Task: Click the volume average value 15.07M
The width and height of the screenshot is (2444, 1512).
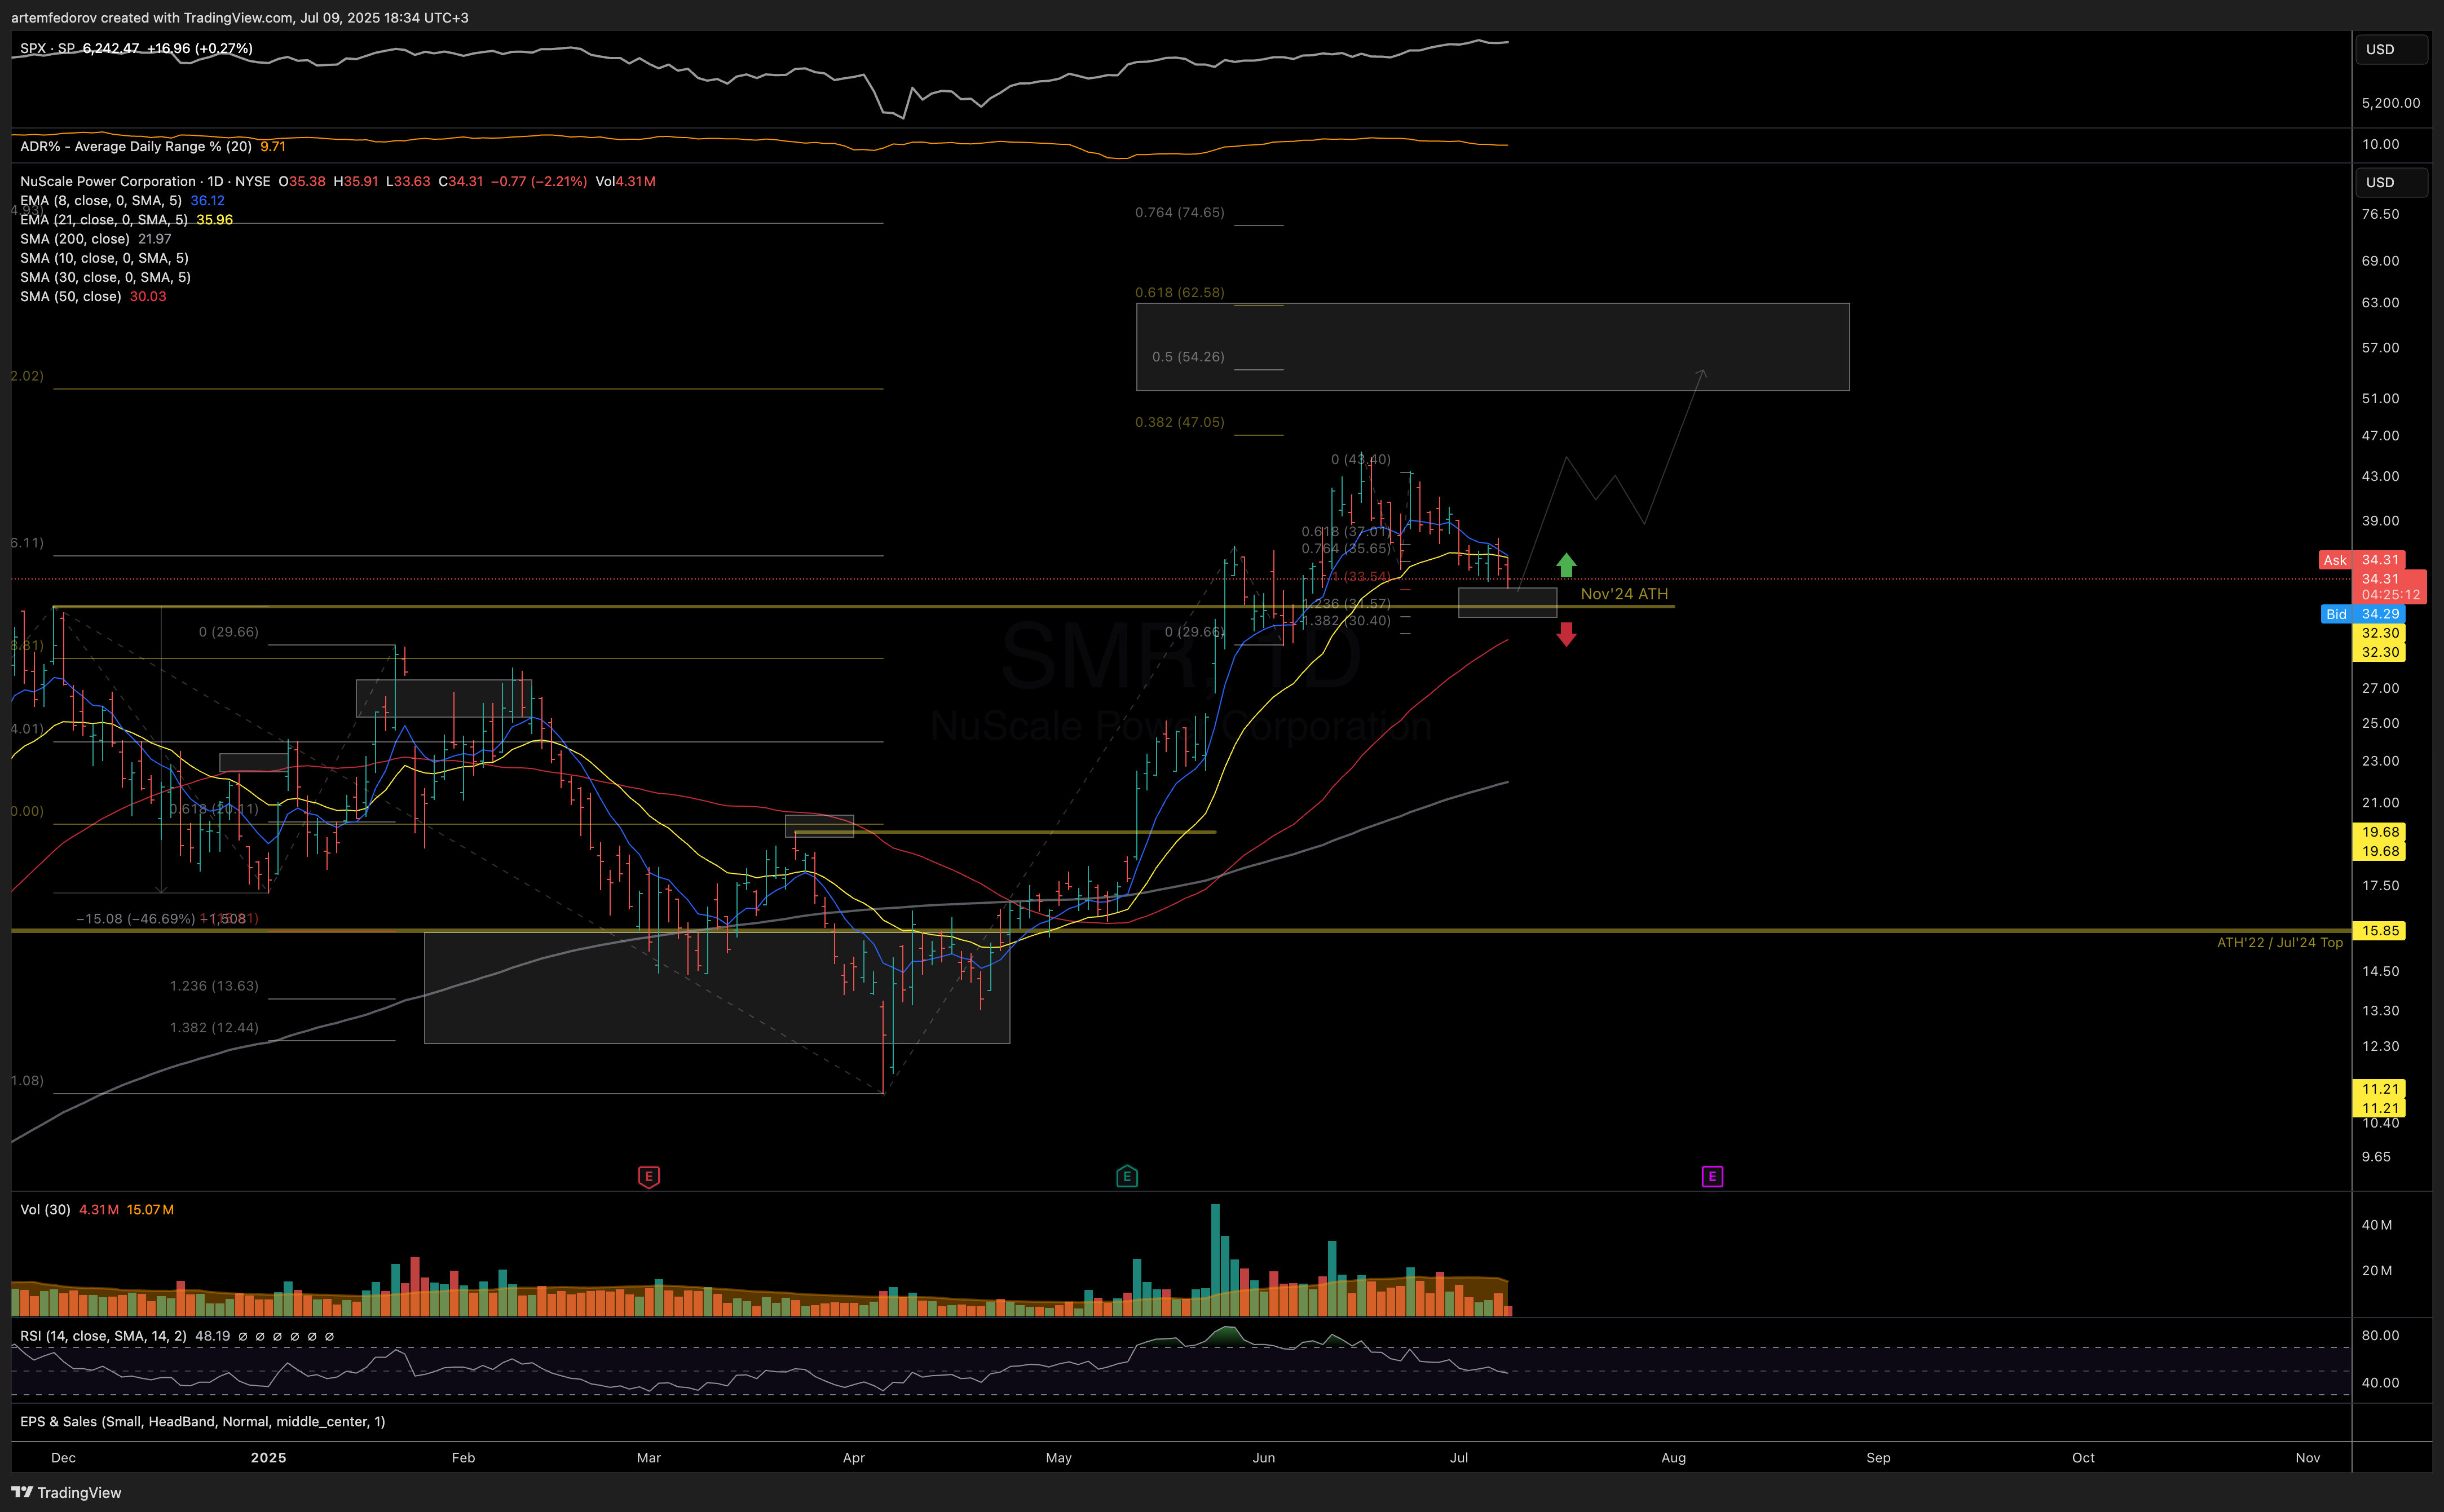Action: (x=151, y=1209)
